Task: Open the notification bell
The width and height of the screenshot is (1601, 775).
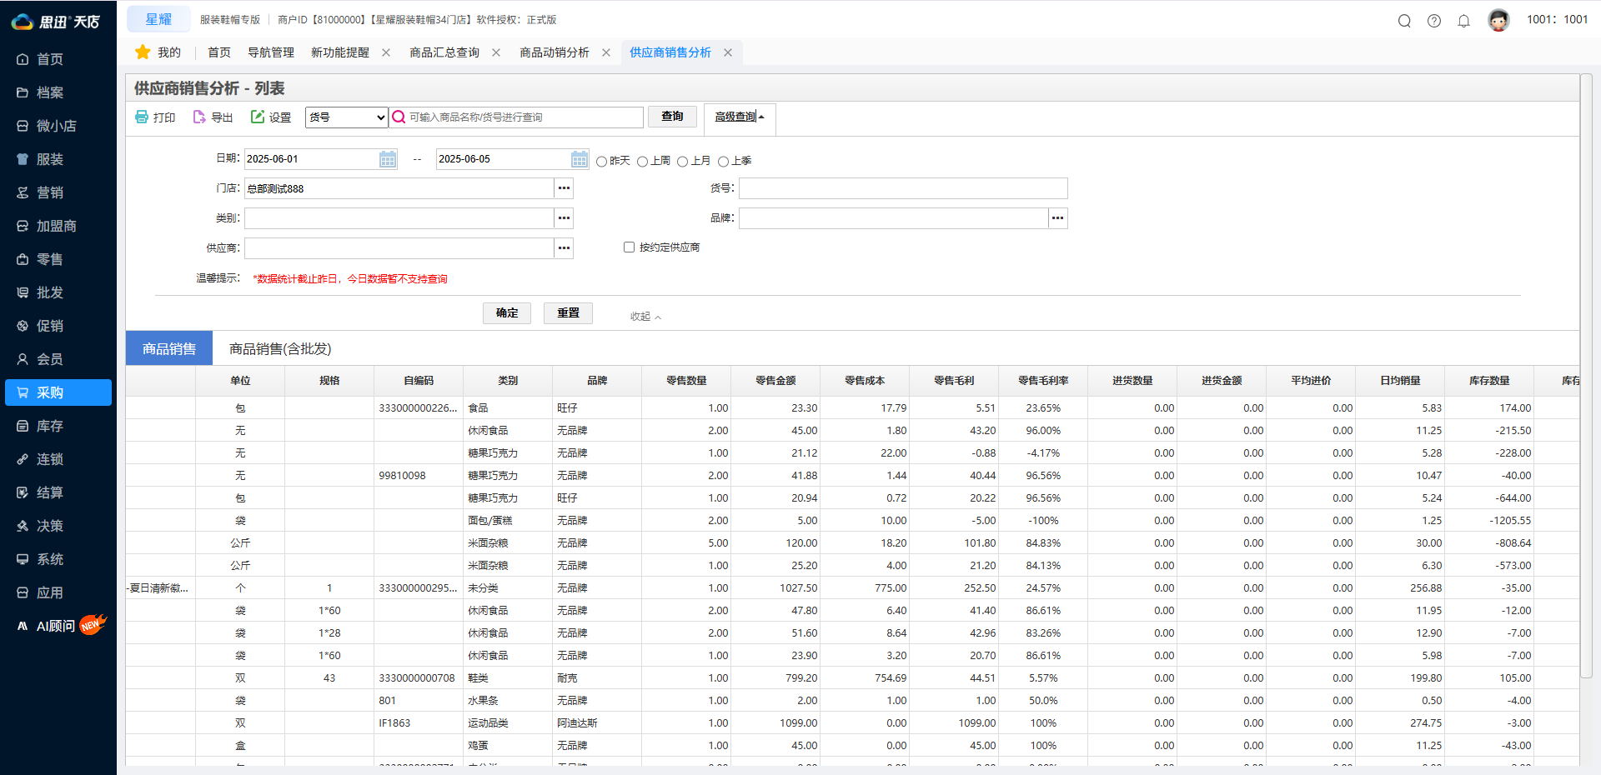Action: pos(1463,21)
